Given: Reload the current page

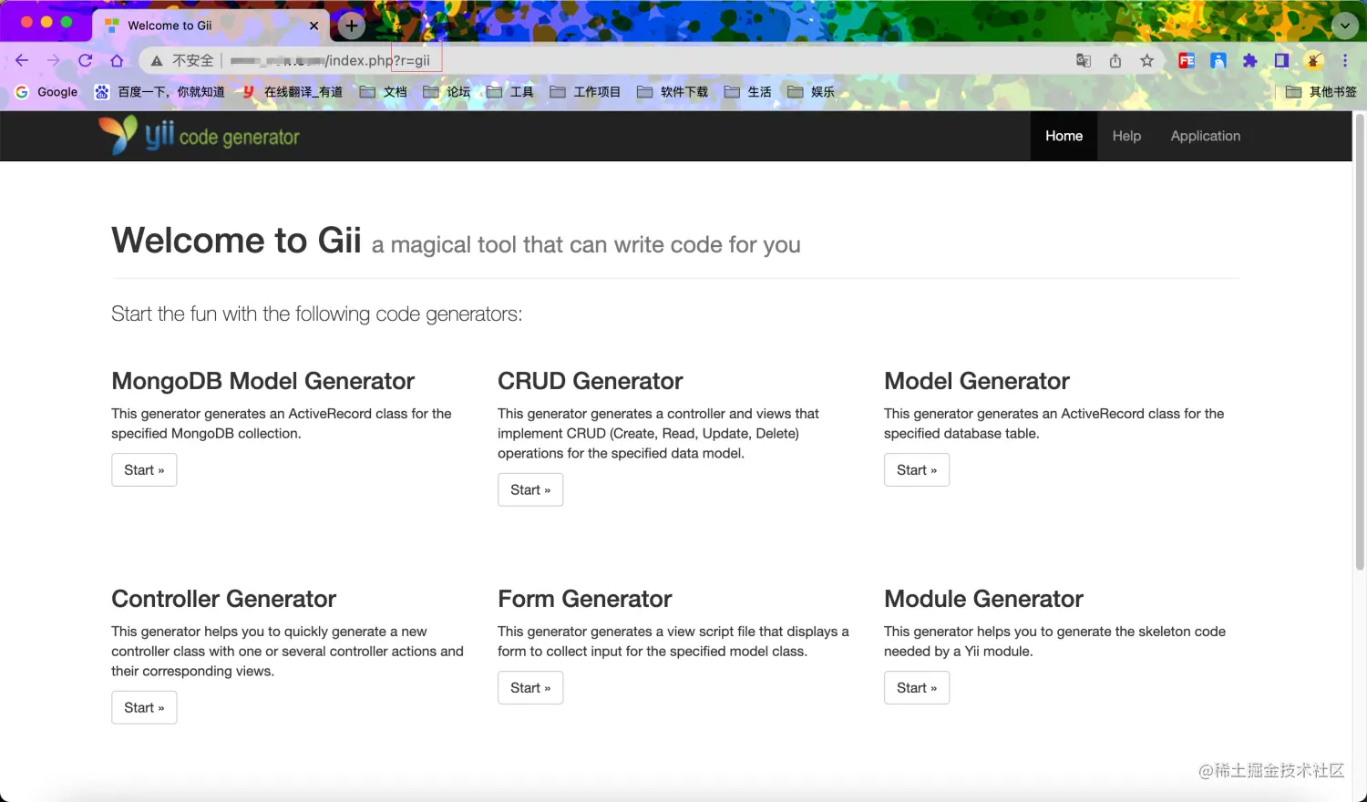Looking at the screenshot, I should [x=86, y=60].
